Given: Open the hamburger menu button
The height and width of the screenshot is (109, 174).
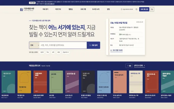Looking at the screenshot, I should [x=152, y=9].
